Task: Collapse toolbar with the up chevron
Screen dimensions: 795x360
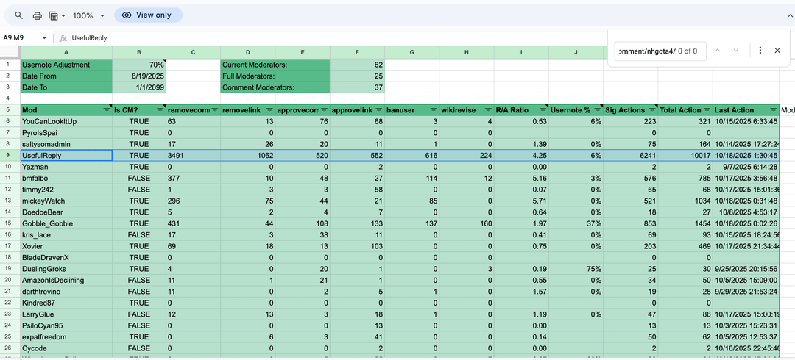Action: pyautogui.click(x=791, y=15)
